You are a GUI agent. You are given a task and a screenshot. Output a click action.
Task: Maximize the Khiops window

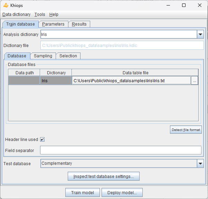pos(184,6)
